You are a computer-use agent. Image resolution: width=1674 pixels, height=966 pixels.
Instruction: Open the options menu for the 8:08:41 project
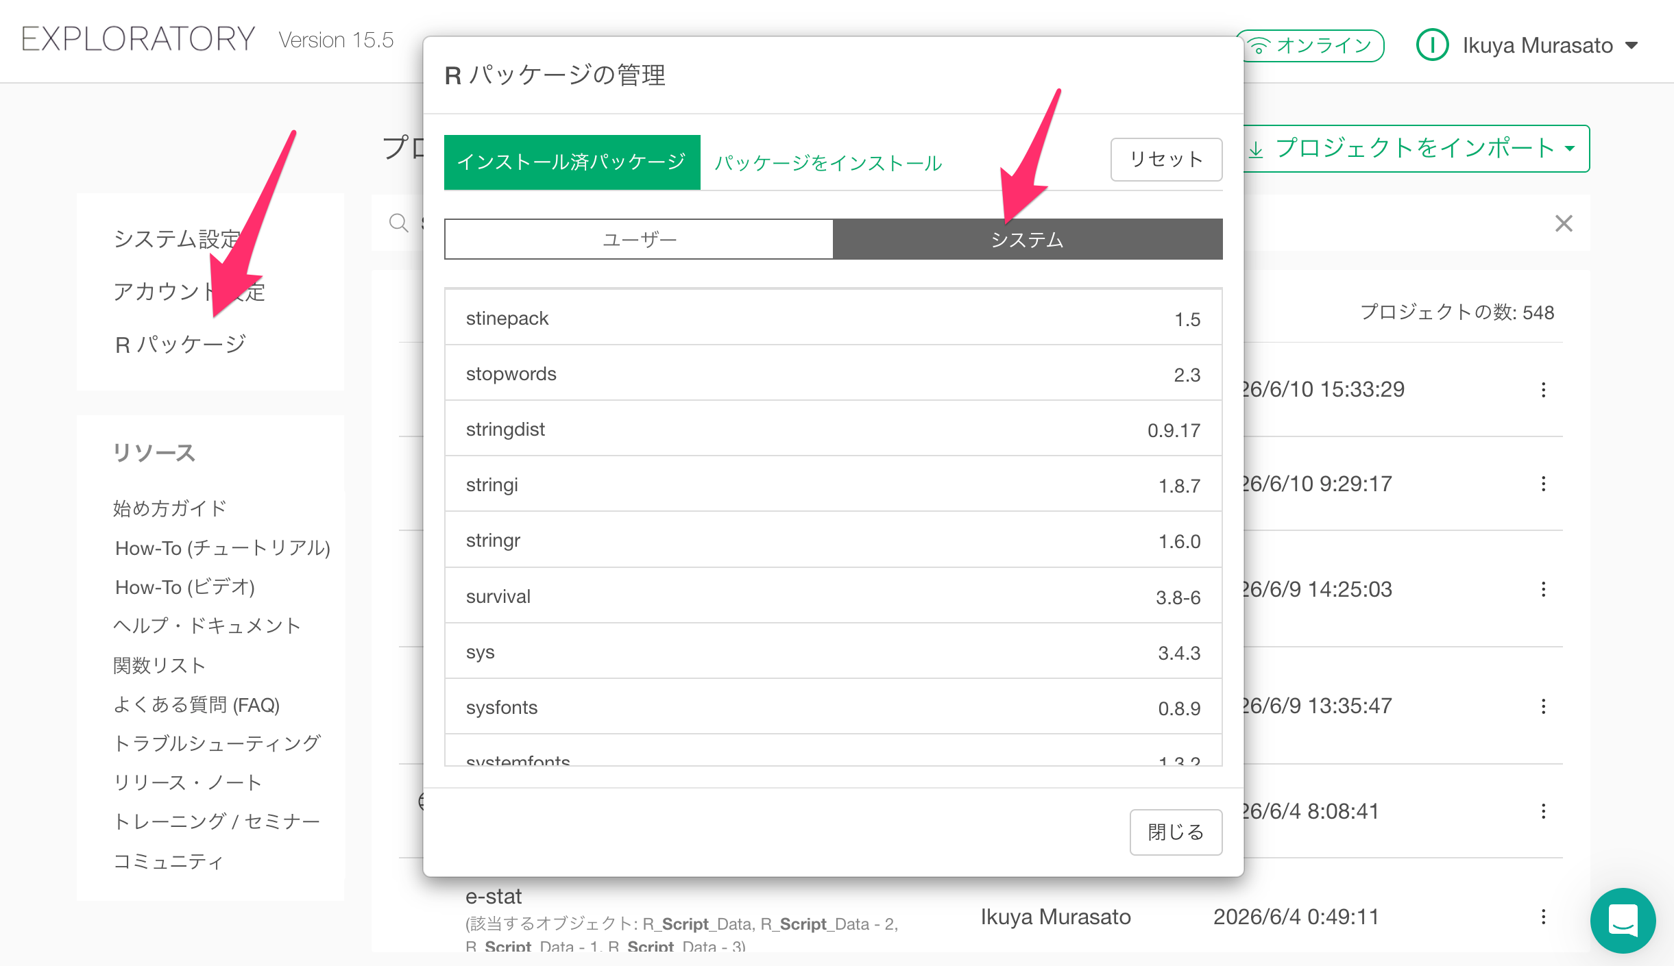pos(1543,811)
